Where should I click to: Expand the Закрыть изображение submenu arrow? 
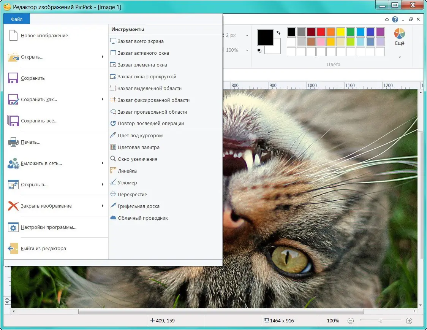[x=103, y=205]
